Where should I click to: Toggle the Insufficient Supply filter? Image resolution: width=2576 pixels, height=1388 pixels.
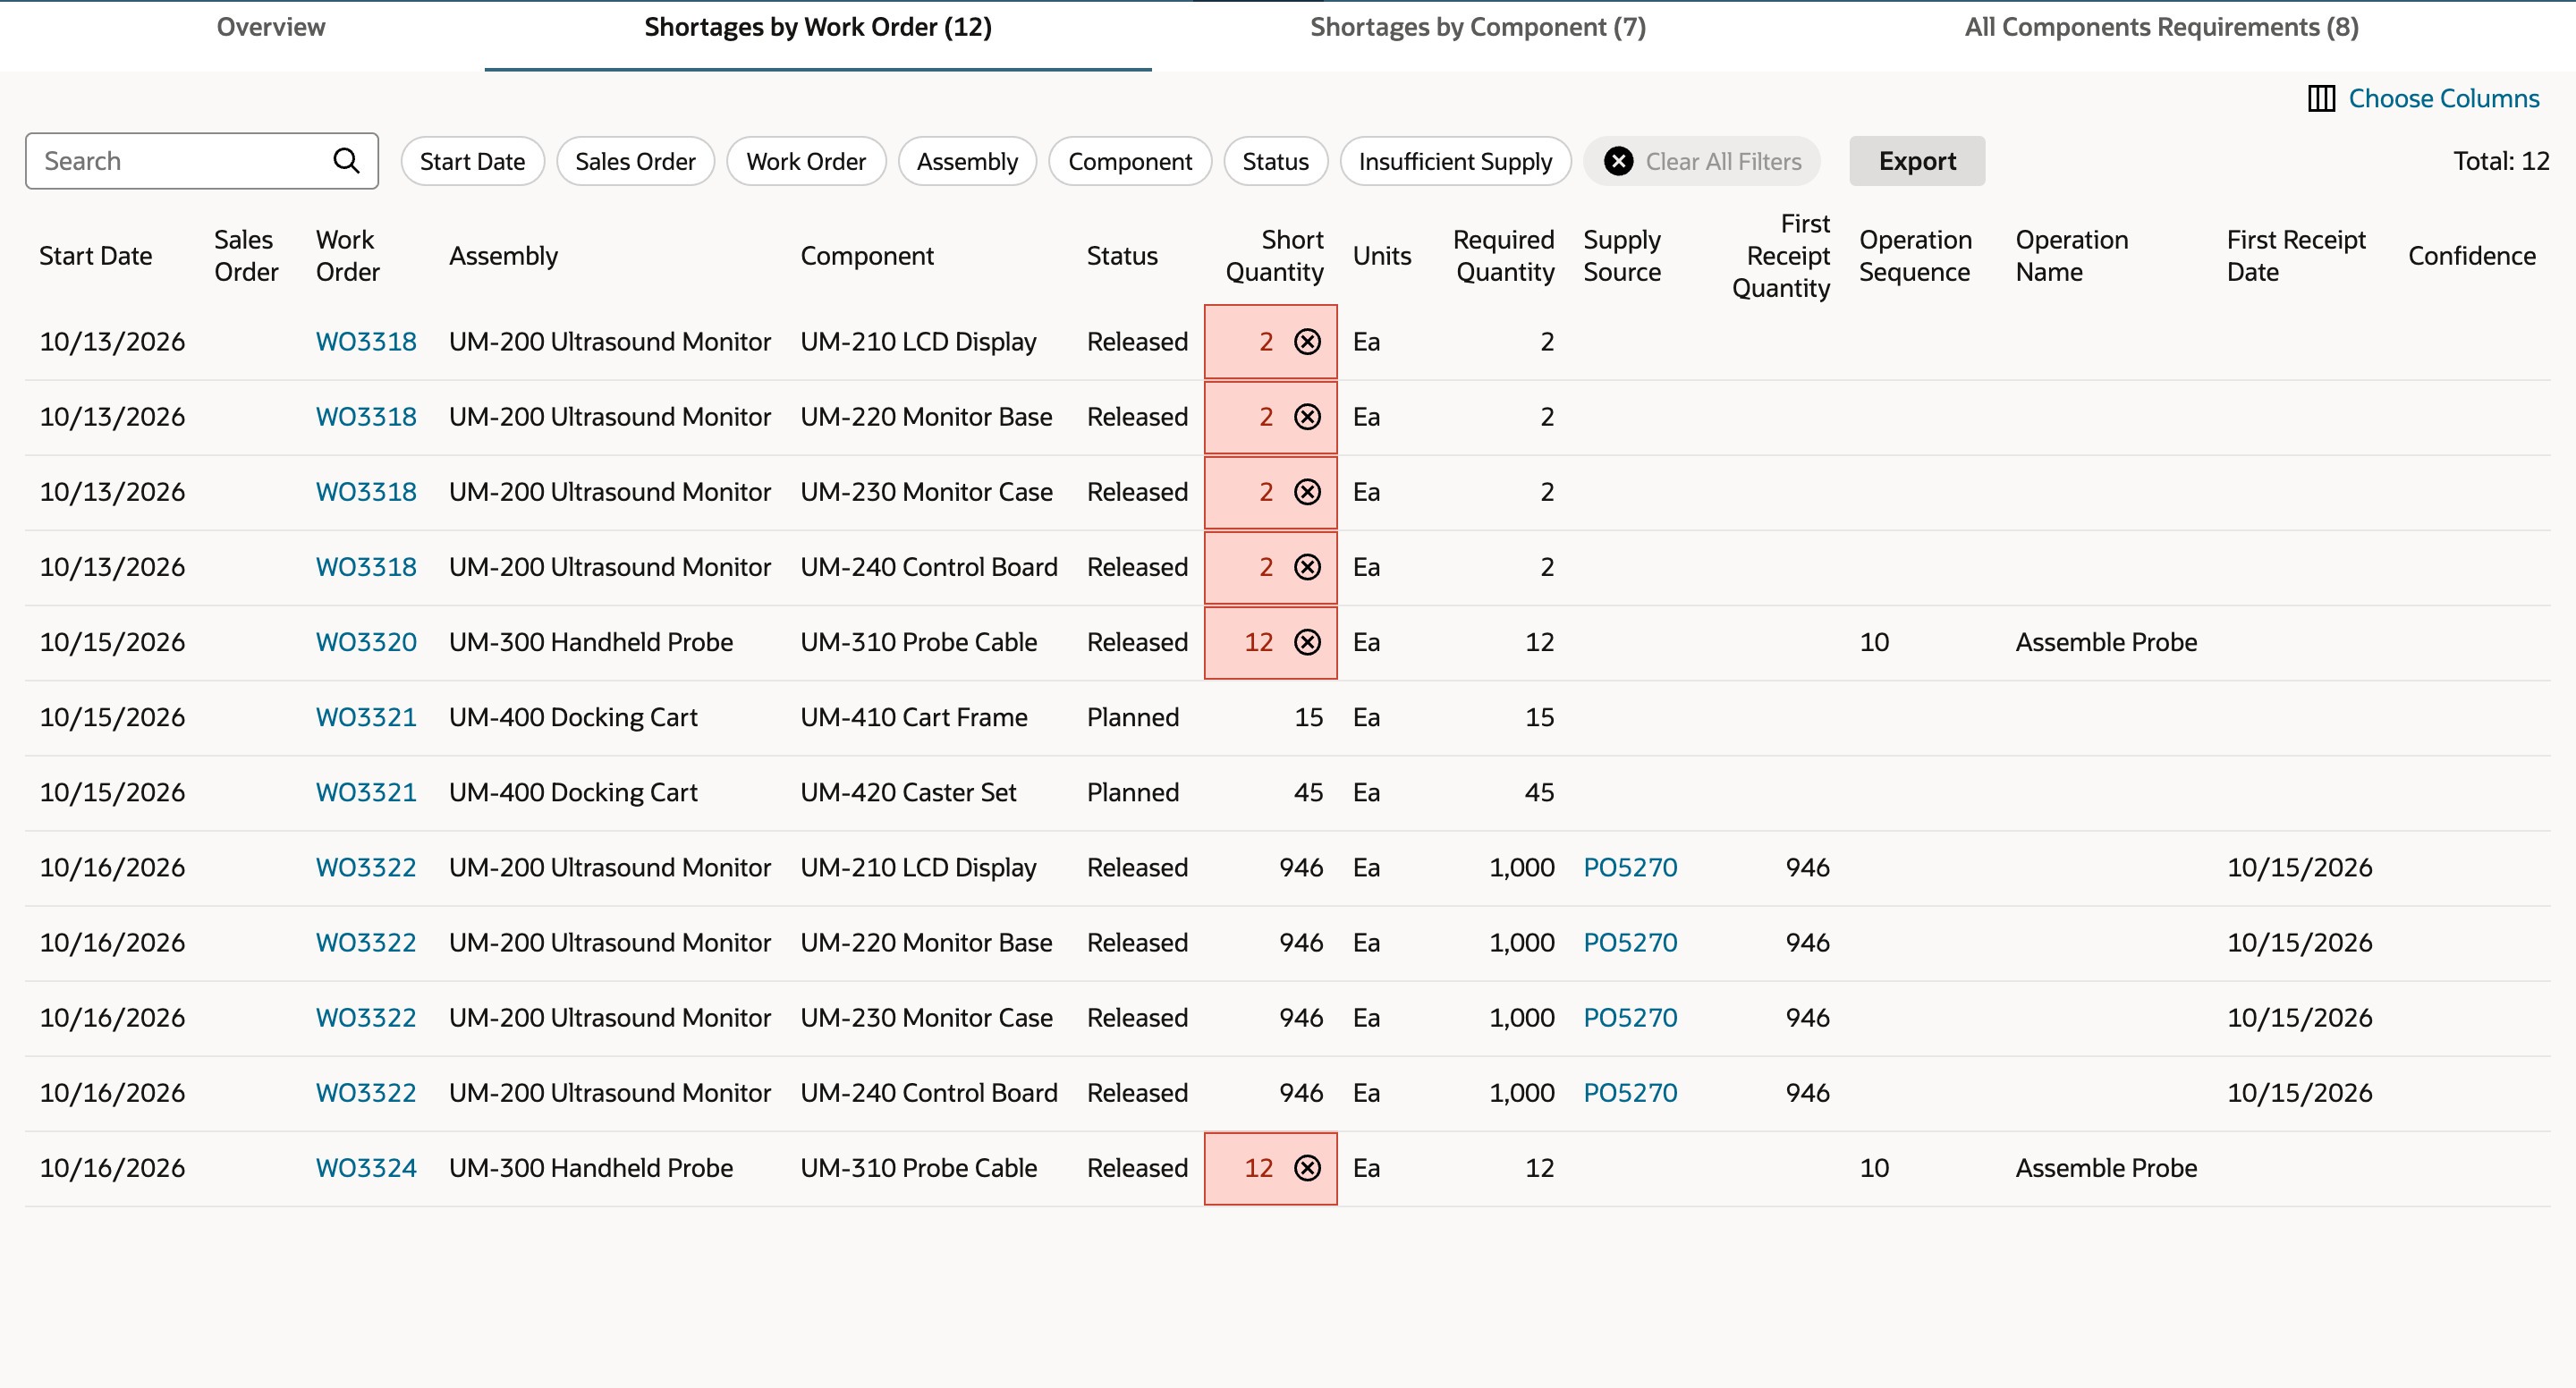(1455, 161)
